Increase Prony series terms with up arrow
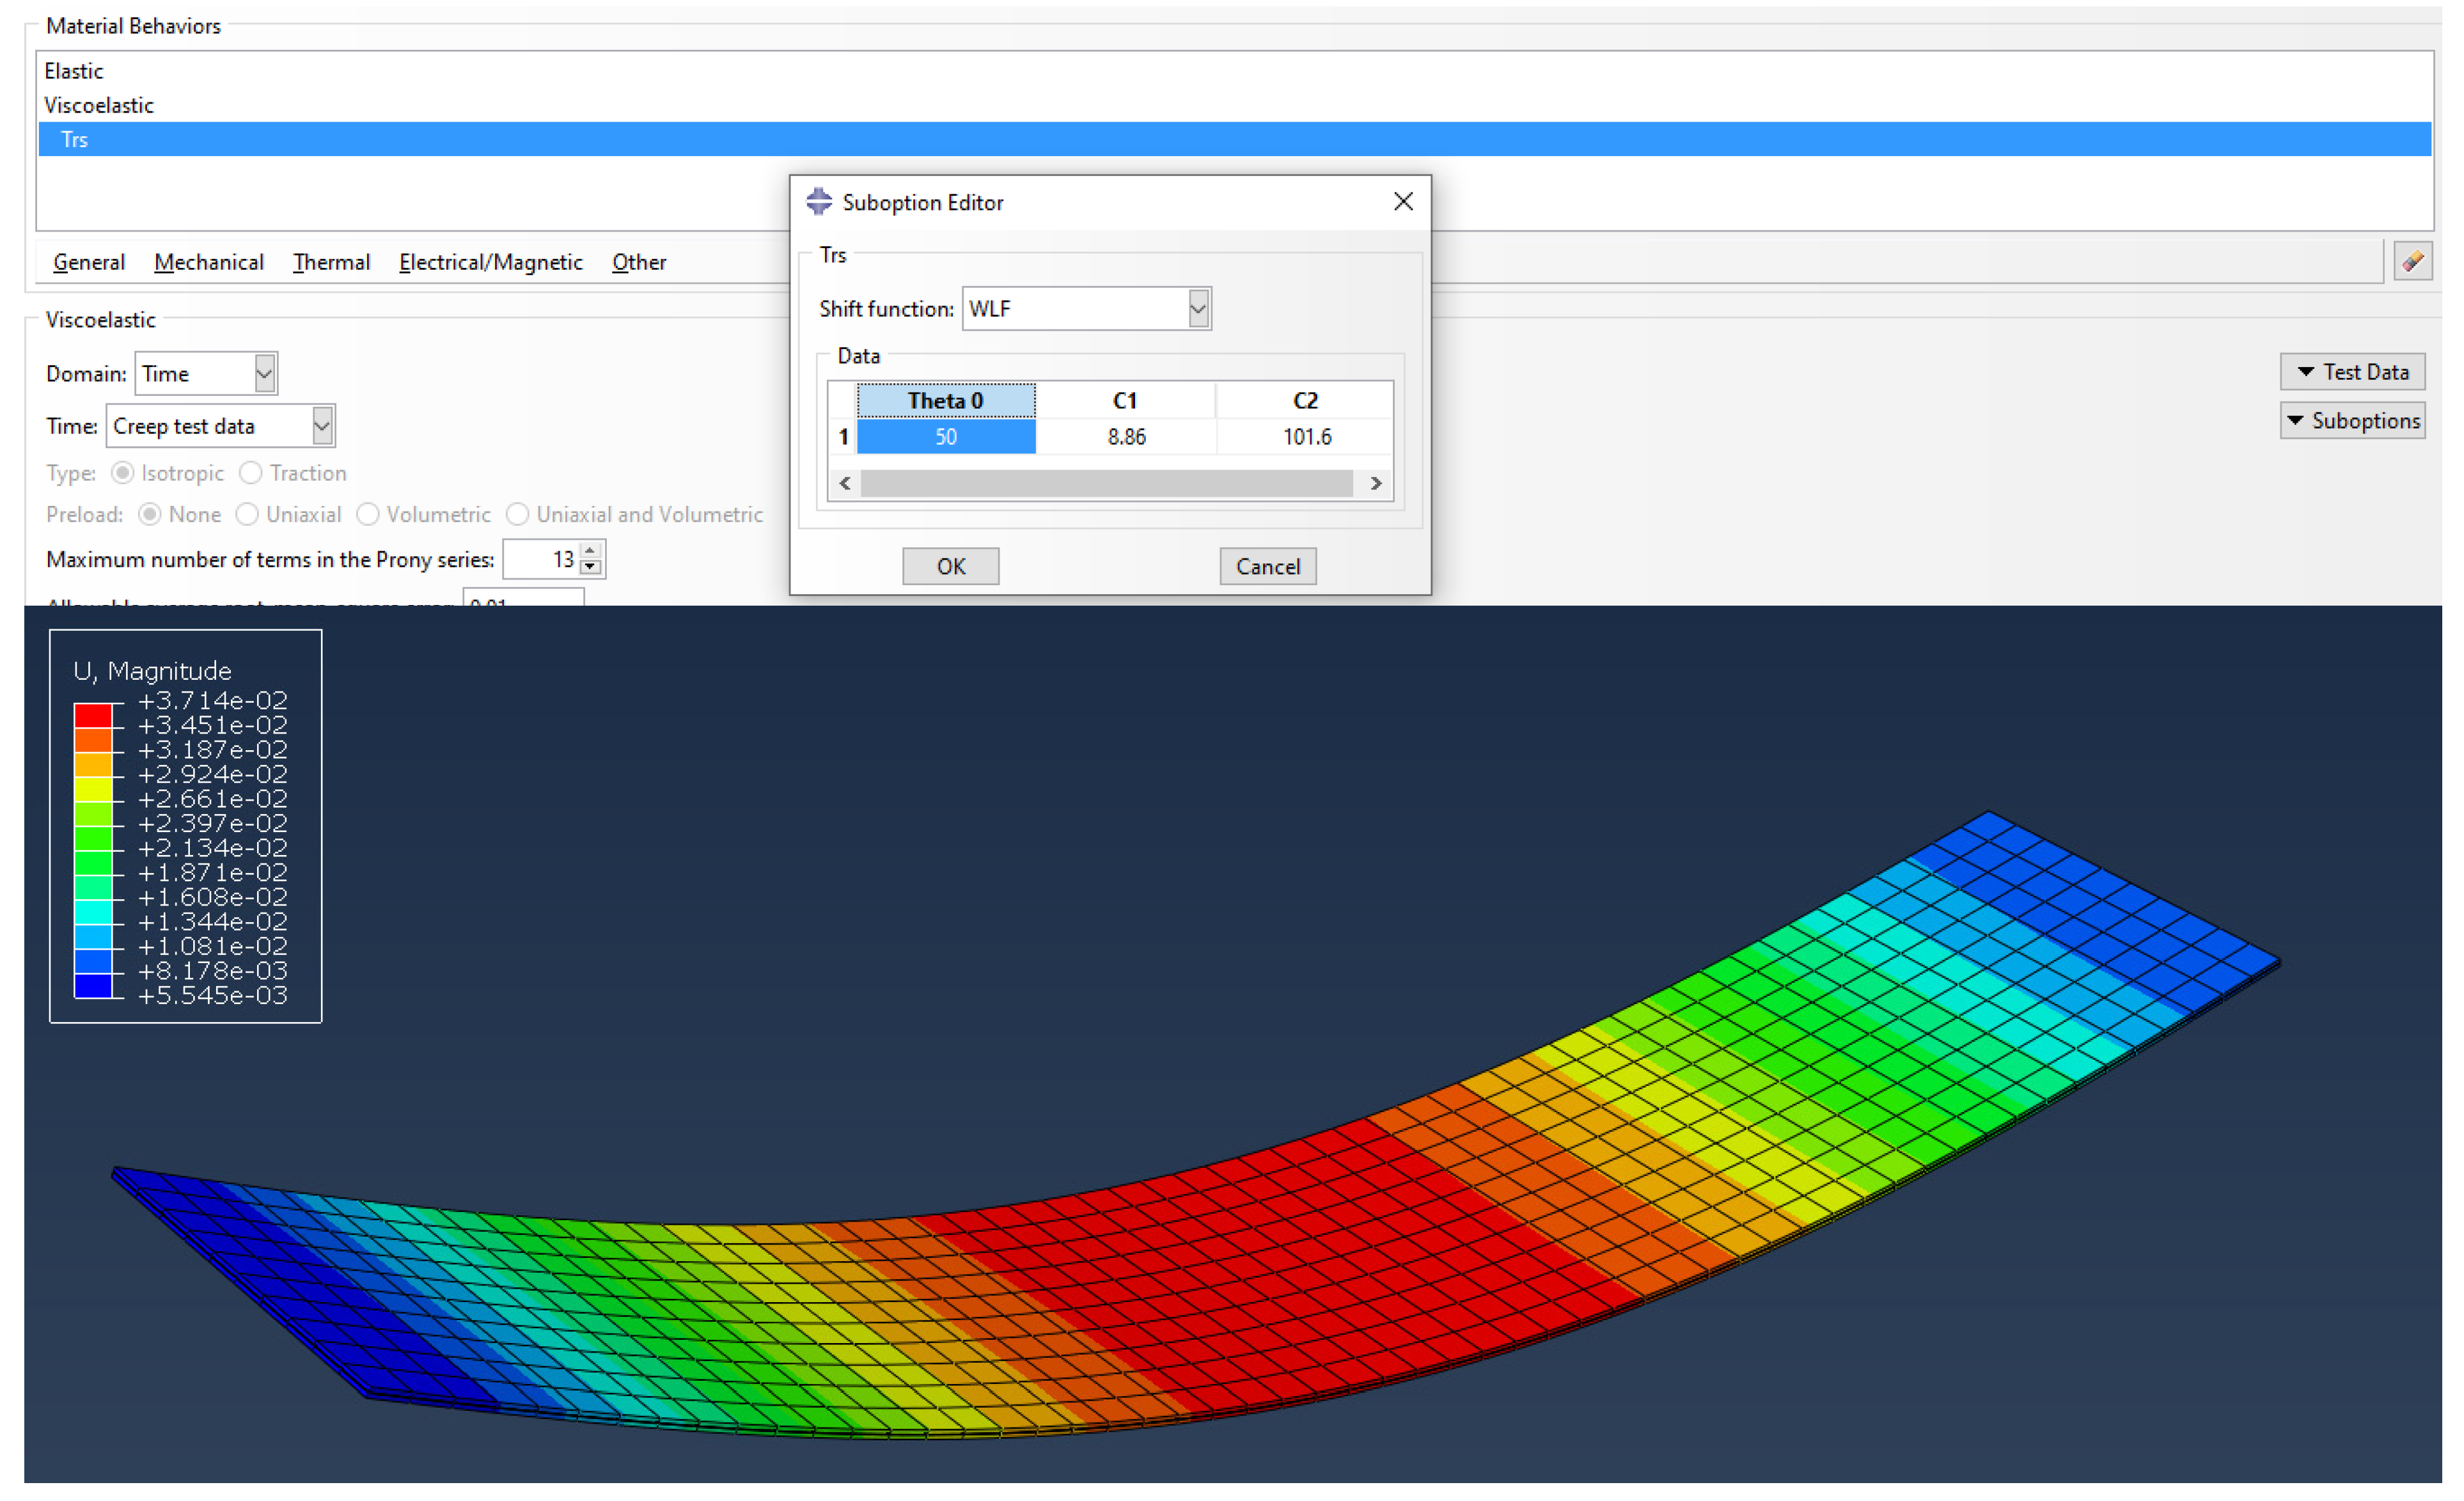 (x=590, y=551)
